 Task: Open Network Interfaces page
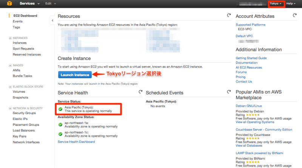click(26, 142)
